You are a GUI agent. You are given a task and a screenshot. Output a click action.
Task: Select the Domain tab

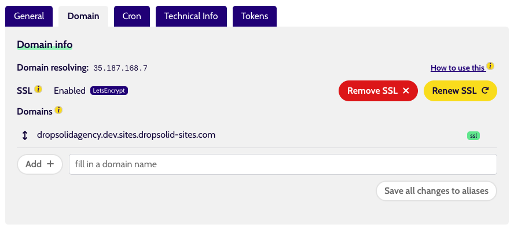pyautogui.click(x=83, y=16)
